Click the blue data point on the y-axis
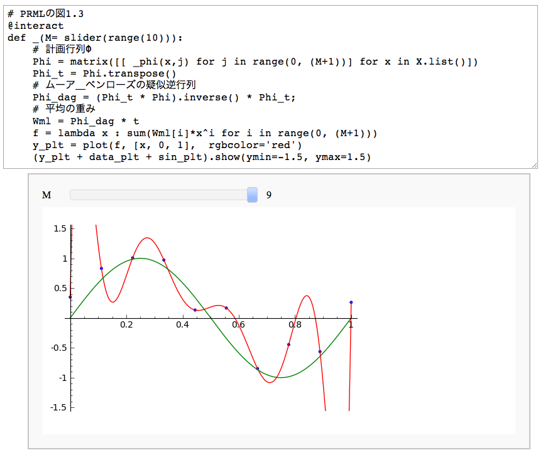 click(x=70, y=297)
